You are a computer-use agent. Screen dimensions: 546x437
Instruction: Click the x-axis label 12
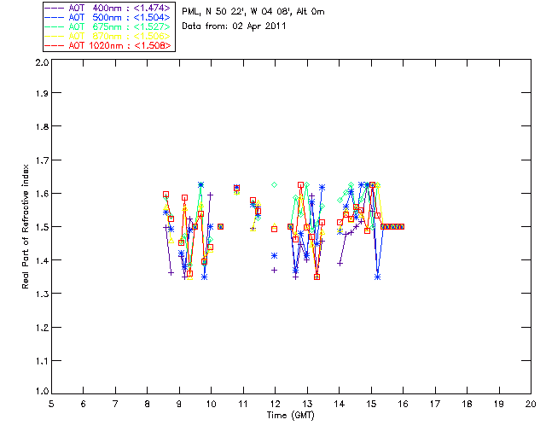pos(275,404)
